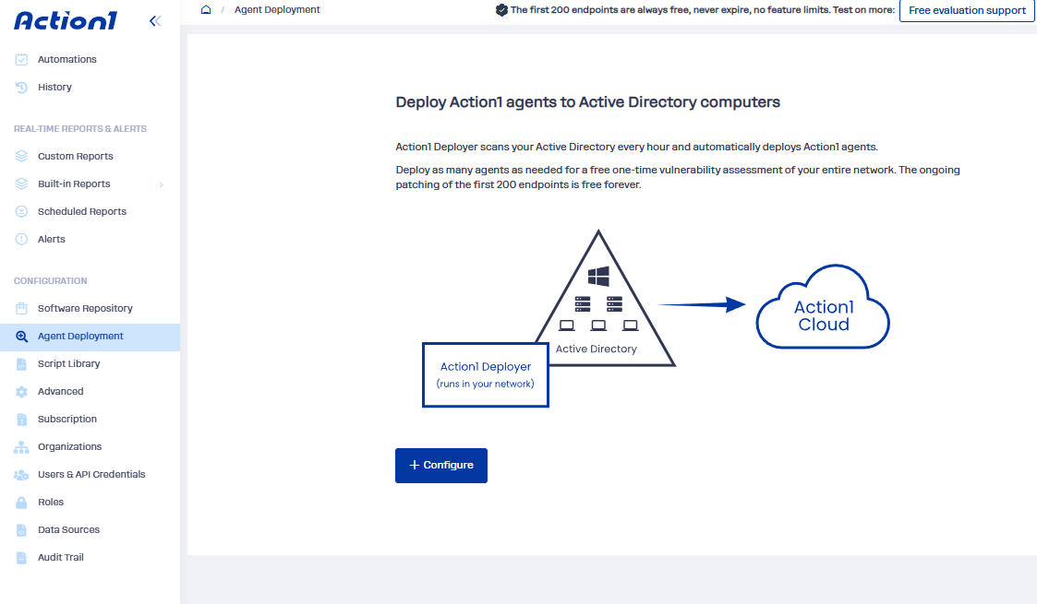Click the verified shield badge icon
The width and height of the screenshot is (1037, 604).
pos(502,10)
